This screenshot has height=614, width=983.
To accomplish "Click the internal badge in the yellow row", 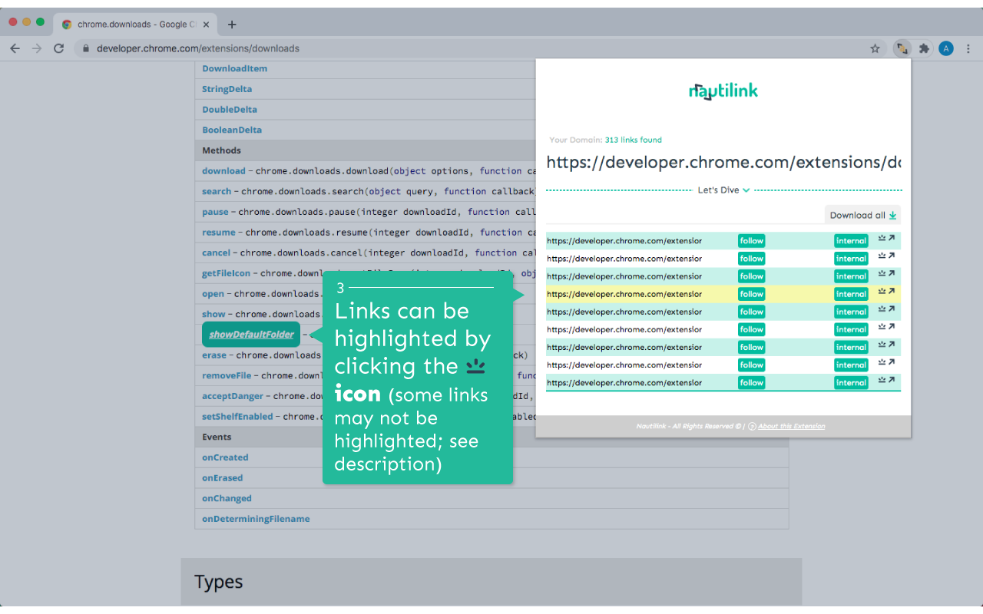I will point(851,294).
